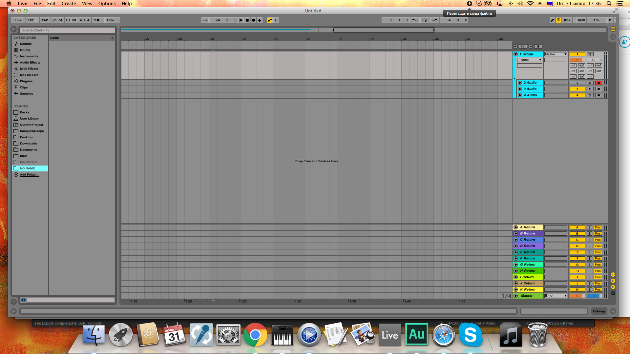Disarm recording on 2 Audio track
Image resolution: width=630 pixels, height=354 pixels.
pyautogui.click(x=598, y=83)
